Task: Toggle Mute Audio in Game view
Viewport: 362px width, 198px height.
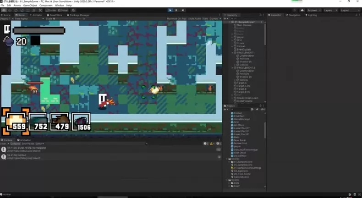Action: click(x=194, y=18)
